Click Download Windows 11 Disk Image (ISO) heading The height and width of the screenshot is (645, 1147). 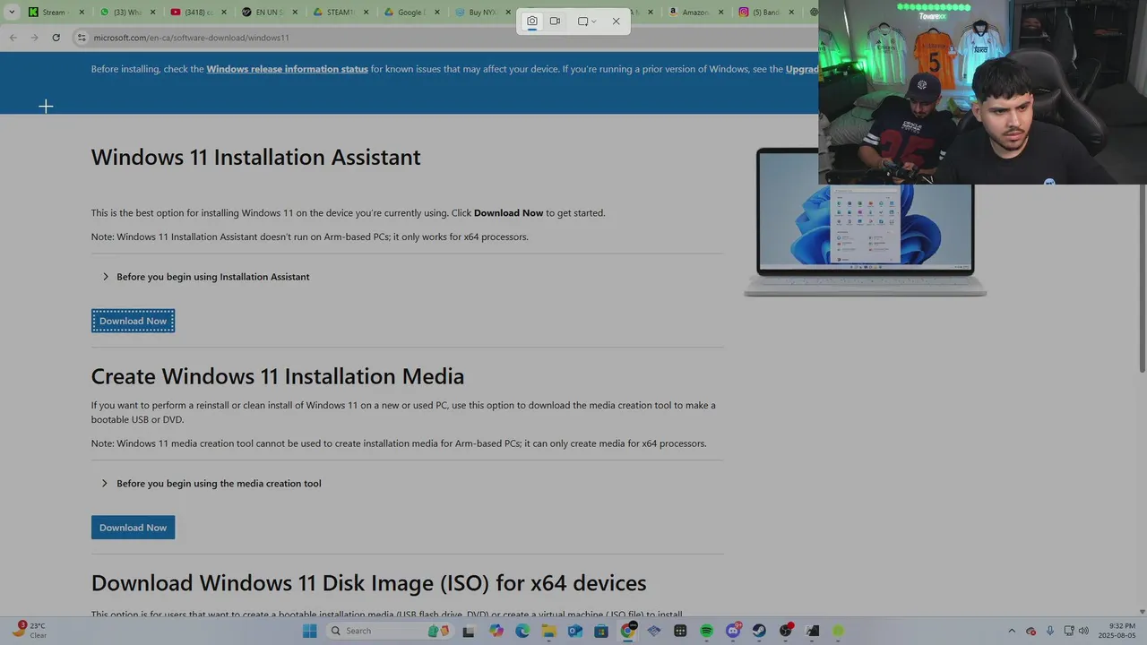coord(368,583)
